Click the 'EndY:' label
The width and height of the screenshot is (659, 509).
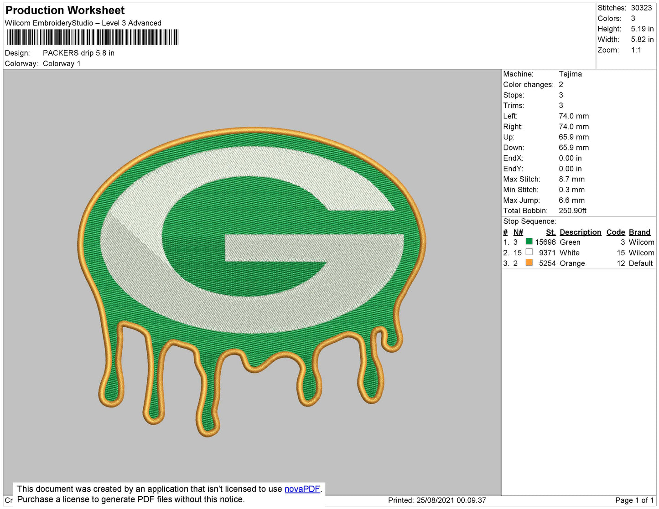click(x=513, y=169)
